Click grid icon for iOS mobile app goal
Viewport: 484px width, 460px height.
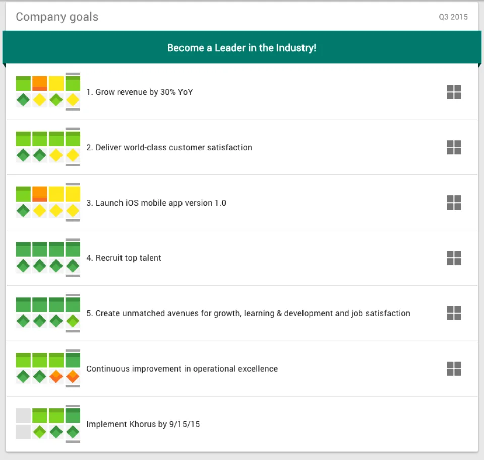(454, 203)
